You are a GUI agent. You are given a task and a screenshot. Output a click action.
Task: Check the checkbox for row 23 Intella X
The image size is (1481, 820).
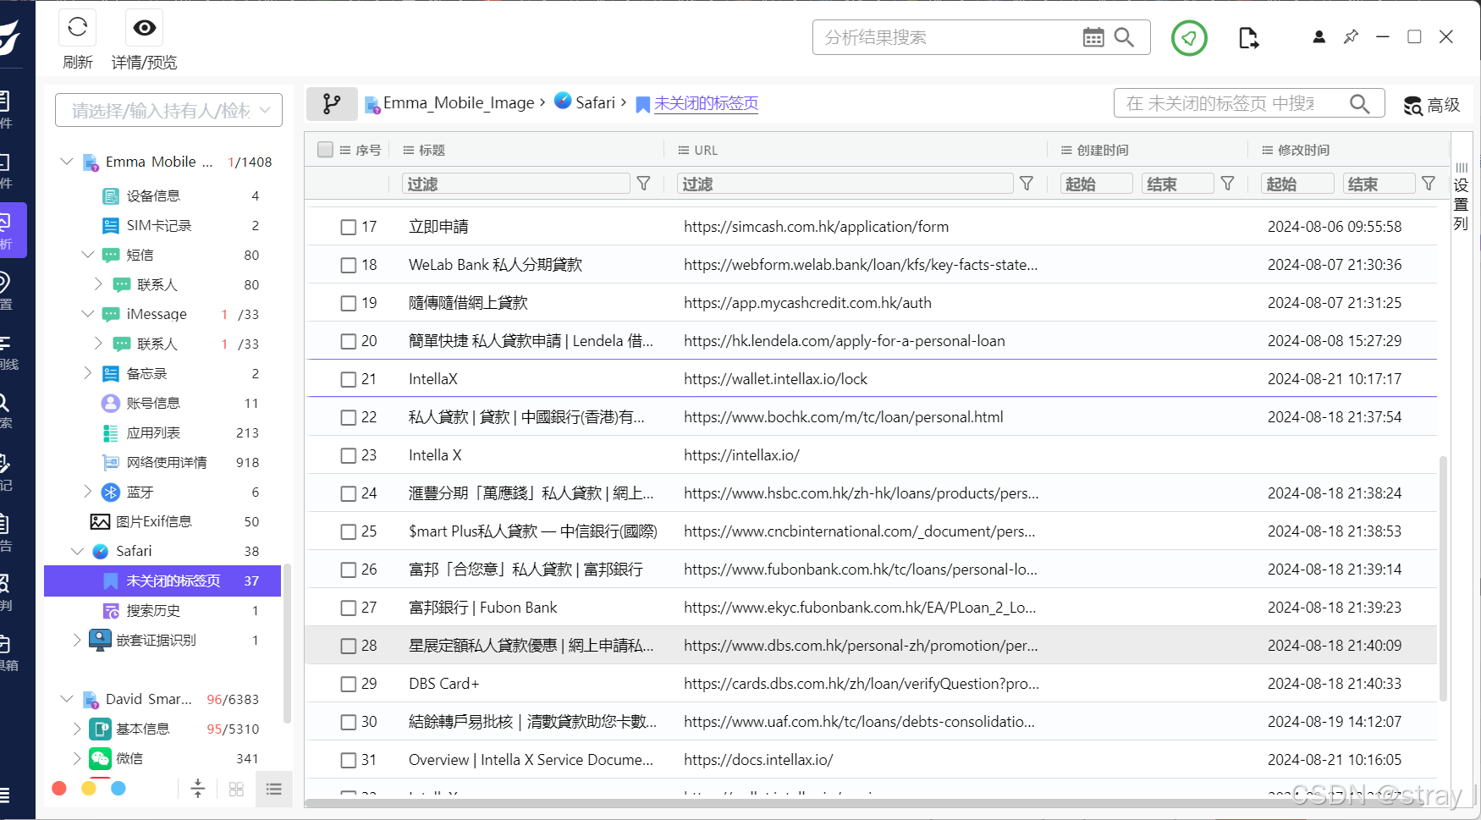pos(348,455)
